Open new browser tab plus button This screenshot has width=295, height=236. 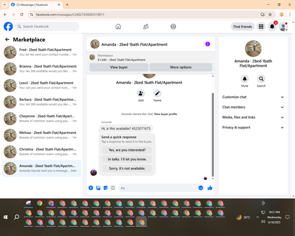pos(67,5)
